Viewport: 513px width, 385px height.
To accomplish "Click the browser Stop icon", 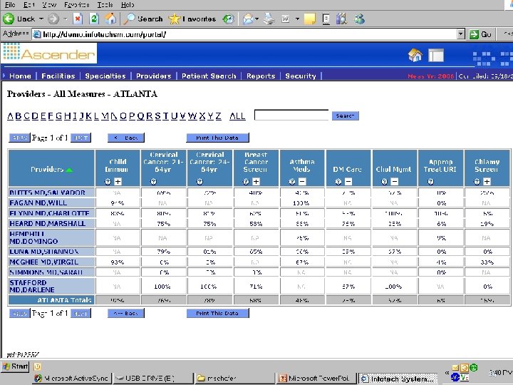I will click(x=78, y=19).
